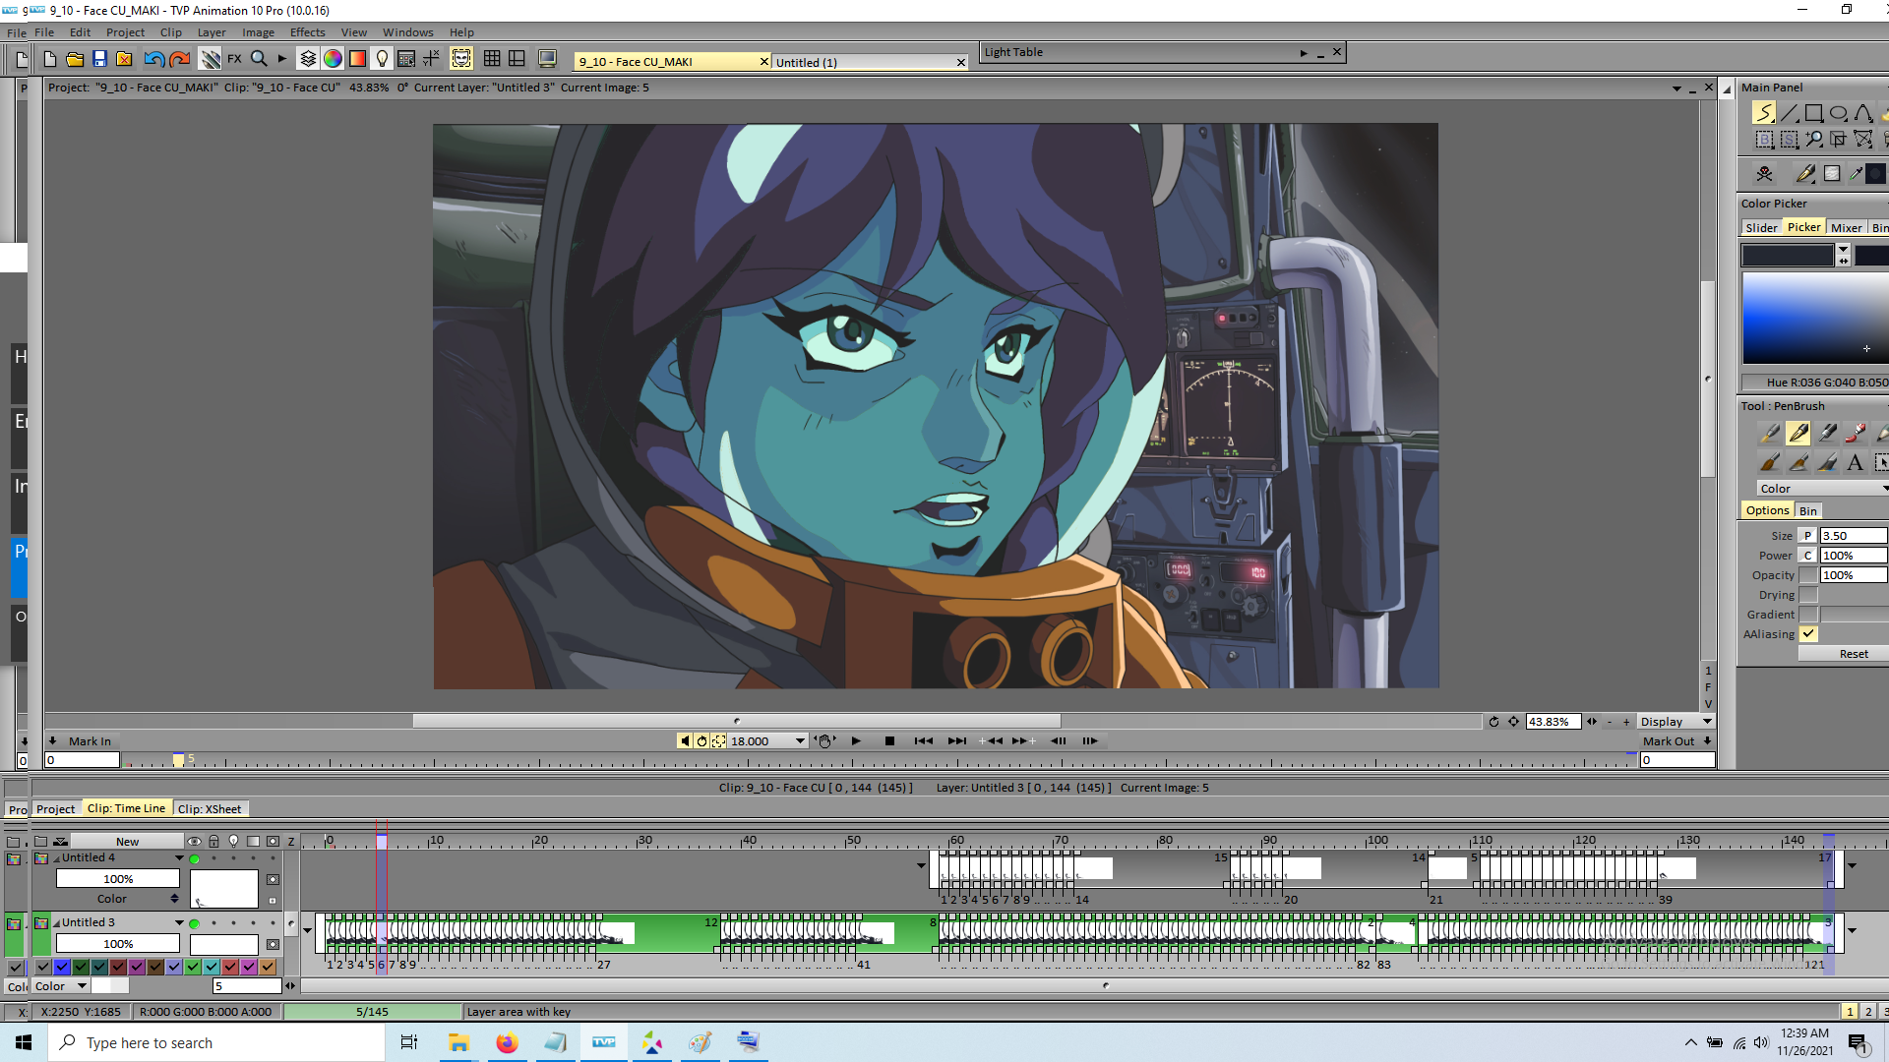
Task: Click the color wheel icon in the toolbar
Action: (333, 59)
